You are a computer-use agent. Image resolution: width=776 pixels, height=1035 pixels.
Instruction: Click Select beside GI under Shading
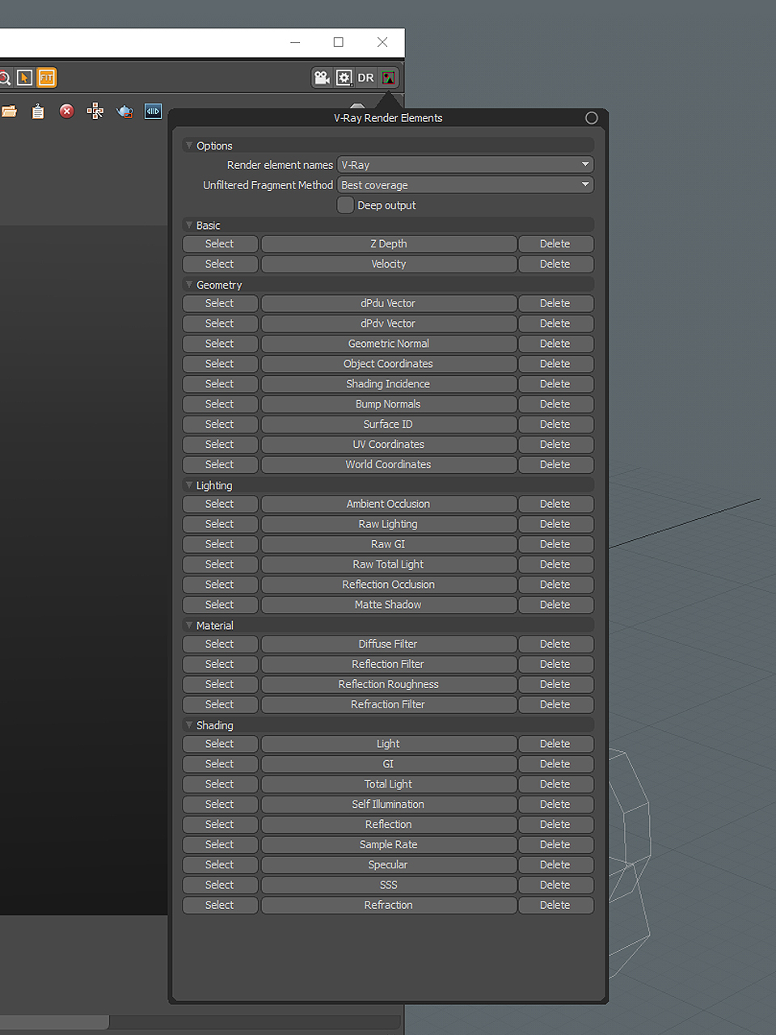pos(220,764)
